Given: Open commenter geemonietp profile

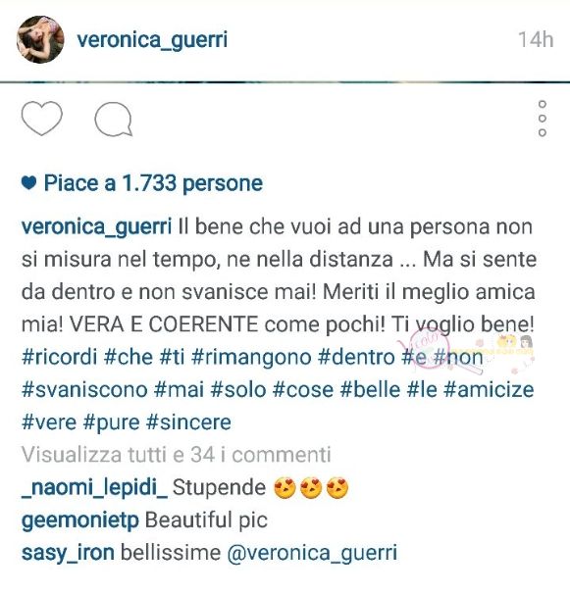Looking at the screenshot, I should [x=80, y=521].
